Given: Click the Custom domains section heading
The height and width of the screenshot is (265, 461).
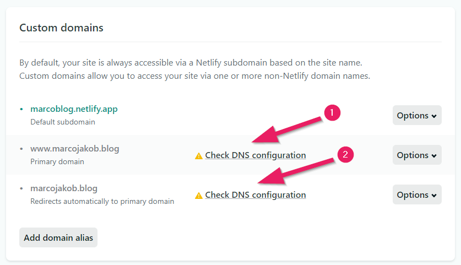Looking at the screenshot, I should pos(62,28).
